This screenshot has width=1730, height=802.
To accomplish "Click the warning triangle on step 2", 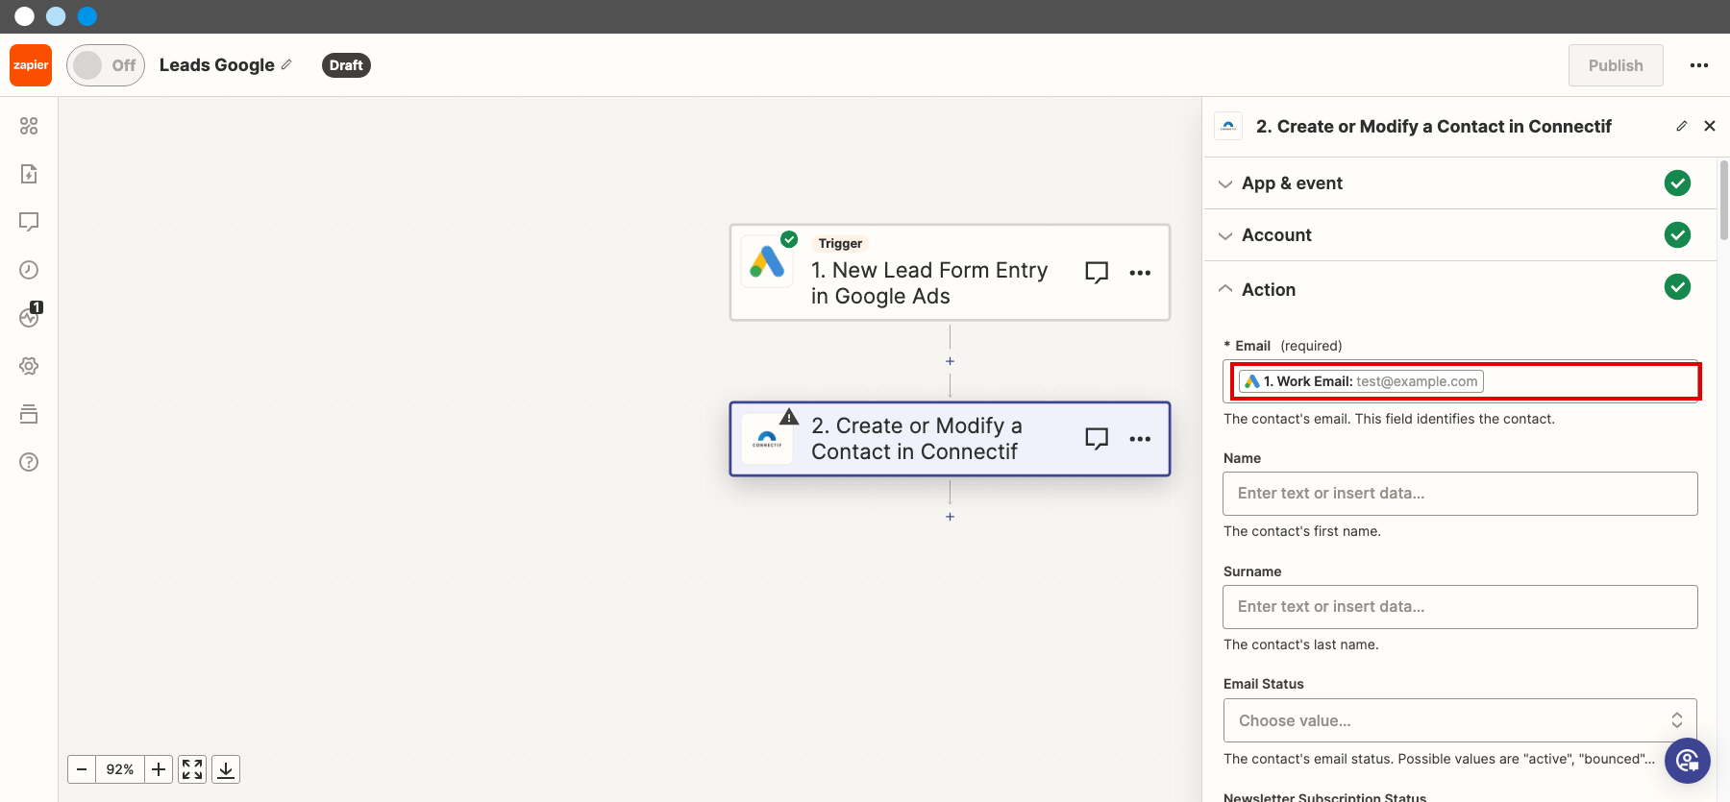I will pos(789,416).
